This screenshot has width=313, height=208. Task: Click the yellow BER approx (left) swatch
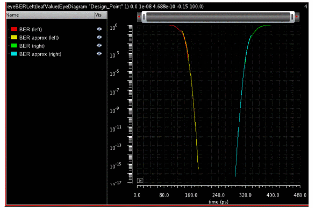[x=14, y=38]
